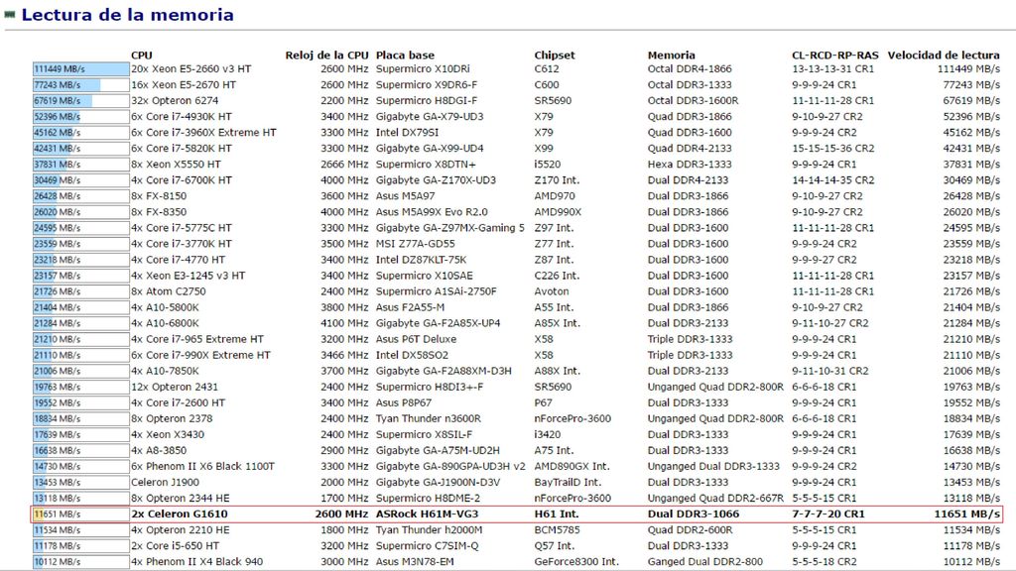Click the 77243 MB/s result bar
The height and width of the screenshot is (571, 1016).
coord(81,85)
